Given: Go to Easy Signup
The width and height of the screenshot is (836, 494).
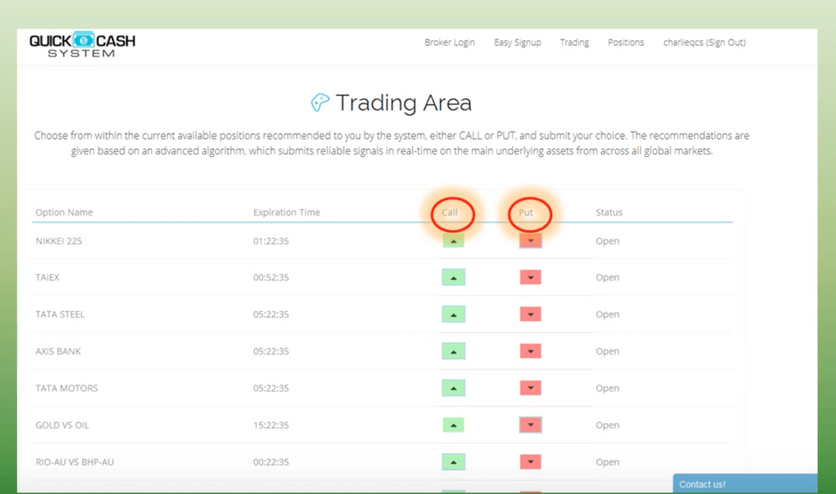Looking at the screenshot, I should (517, 42).
